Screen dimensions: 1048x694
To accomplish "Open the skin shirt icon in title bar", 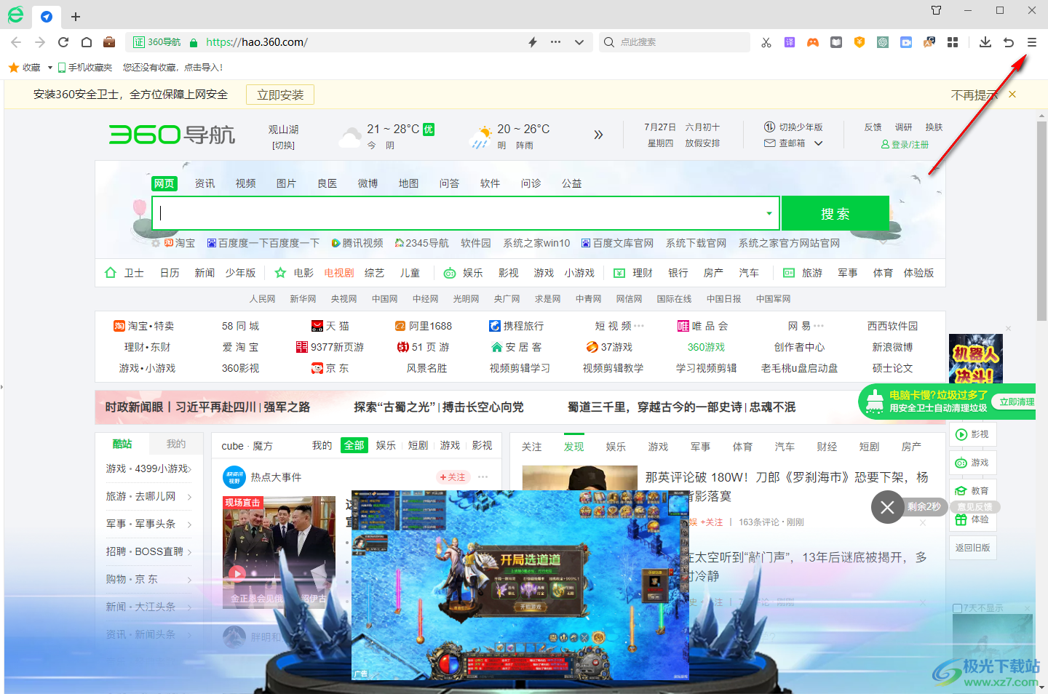I will [x=937, y=10].
